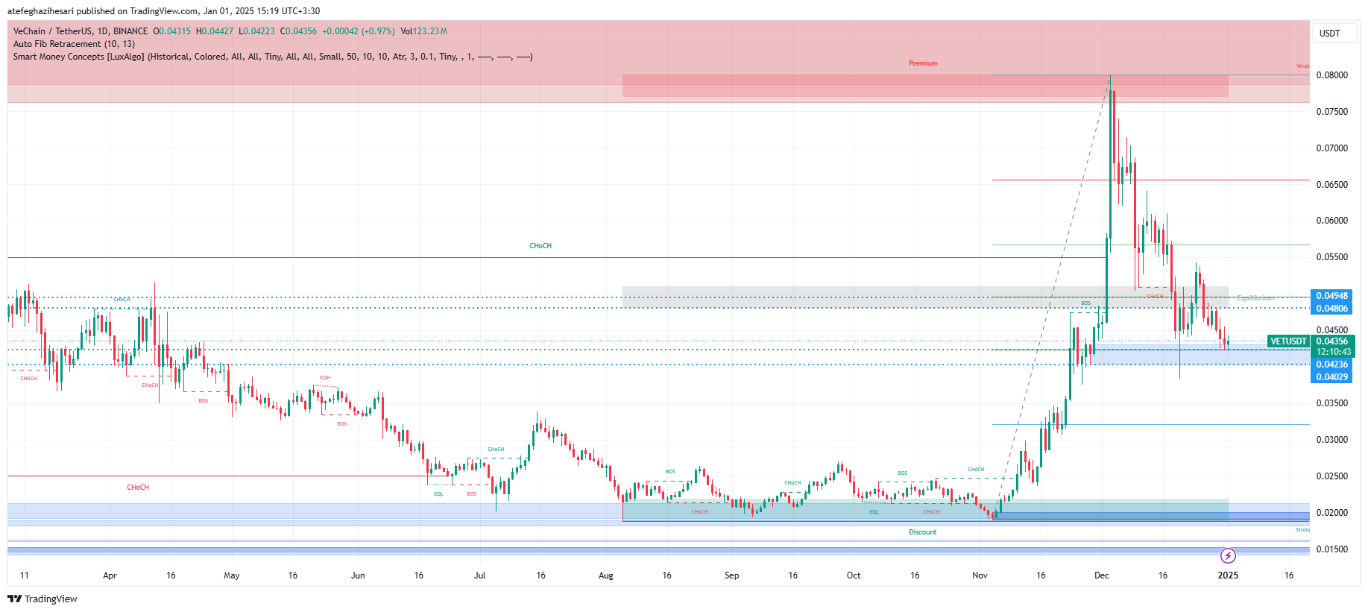The image size is (1368, 612).
Task: Click the Equilibrium zone label
Action: click(1255, 298)
